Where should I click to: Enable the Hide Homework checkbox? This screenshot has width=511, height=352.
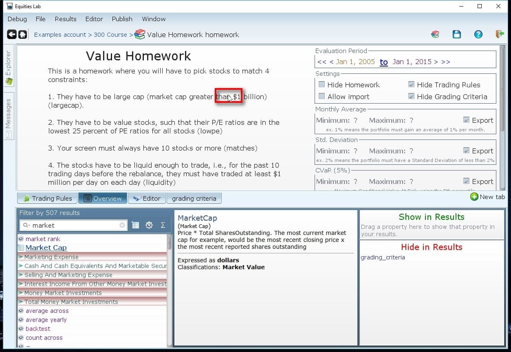coord(322,84)
